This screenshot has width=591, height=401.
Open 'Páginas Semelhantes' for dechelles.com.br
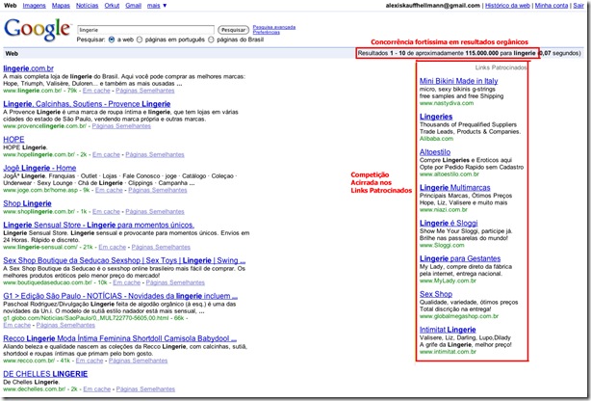tap(145, 388)
